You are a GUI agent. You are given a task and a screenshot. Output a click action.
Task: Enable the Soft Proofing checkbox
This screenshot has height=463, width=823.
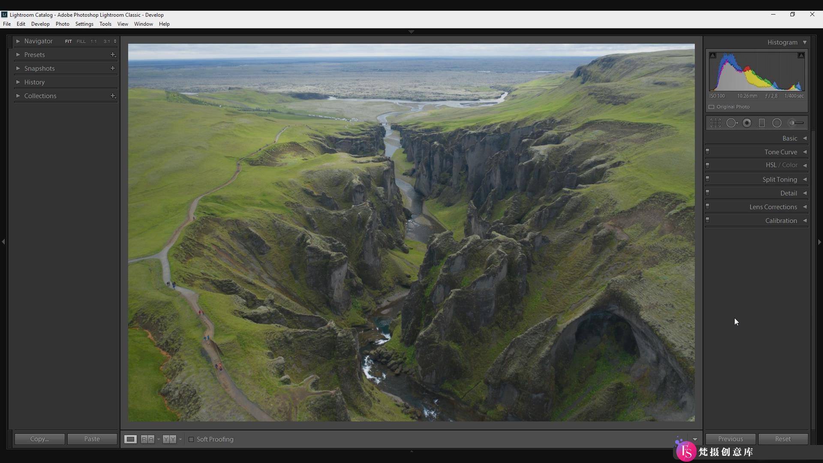coord(191,439)
